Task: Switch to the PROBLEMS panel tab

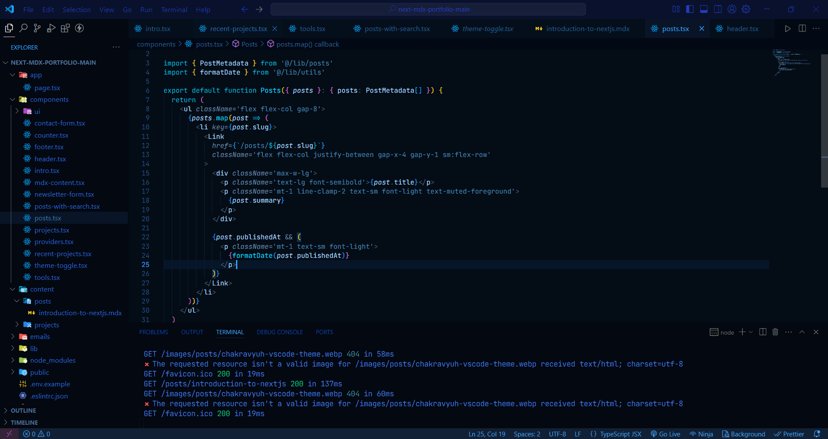Action: pyautogui.click(x=154, y=332)
